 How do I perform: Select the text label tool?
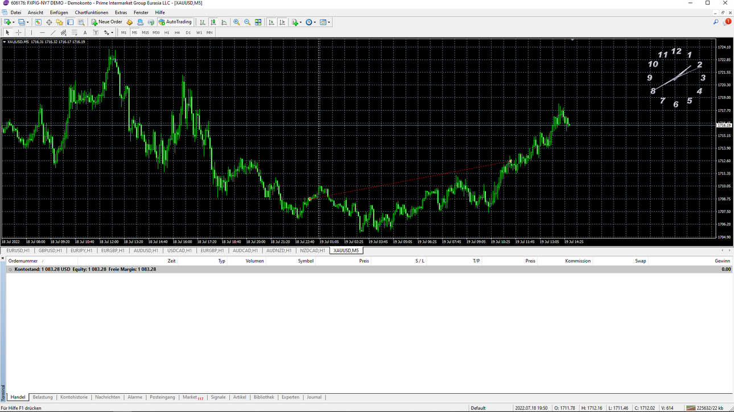pos(96,32)
